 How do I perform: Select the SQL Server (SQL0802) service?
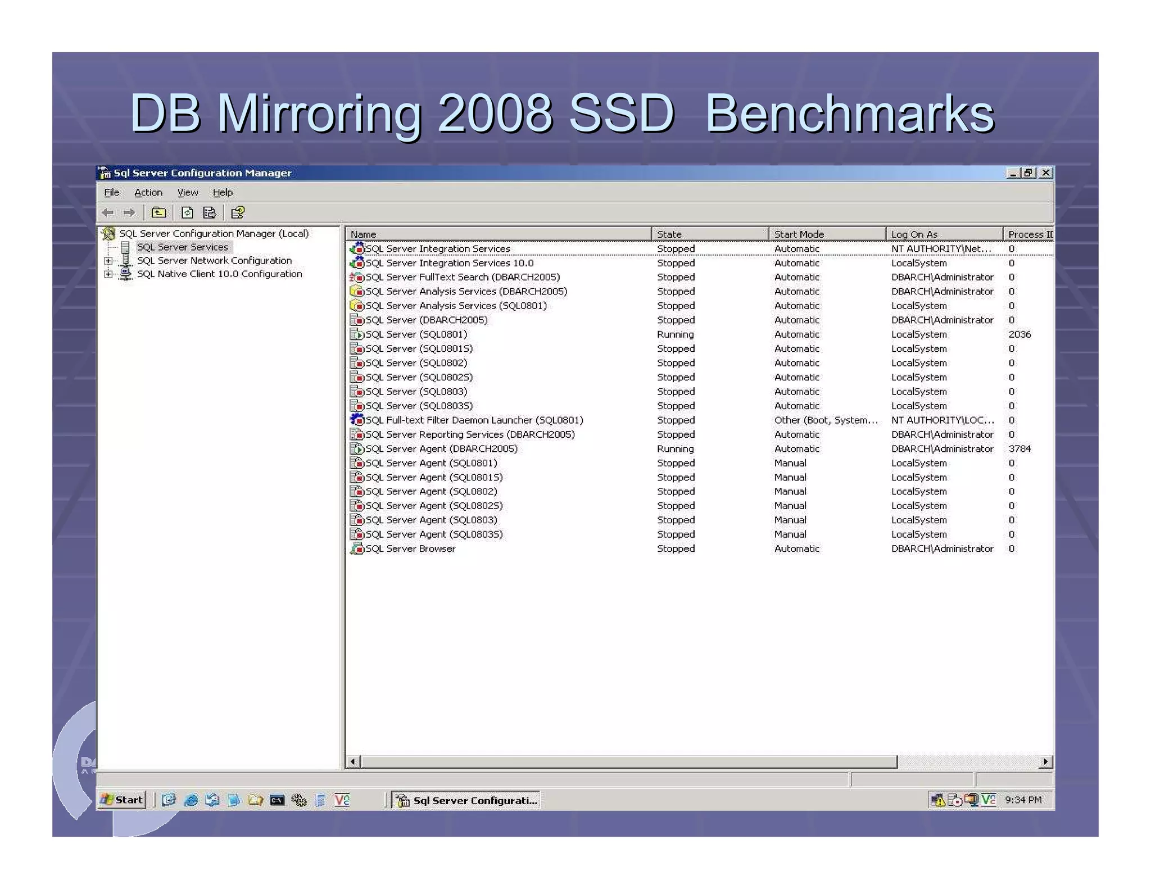point(700,362)
